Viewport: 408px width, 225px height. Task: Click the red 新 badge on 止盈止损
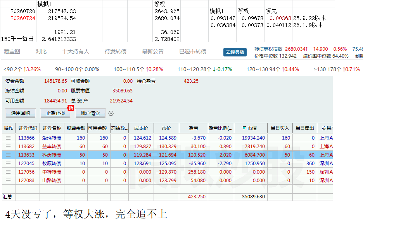(x=71, y=108)
